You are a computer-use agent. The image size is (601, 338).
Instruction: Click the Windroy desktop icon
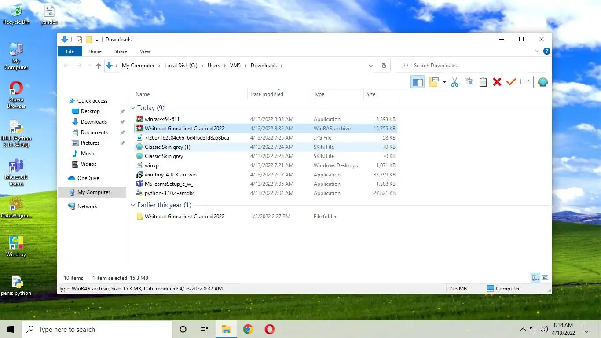point(16,246)
